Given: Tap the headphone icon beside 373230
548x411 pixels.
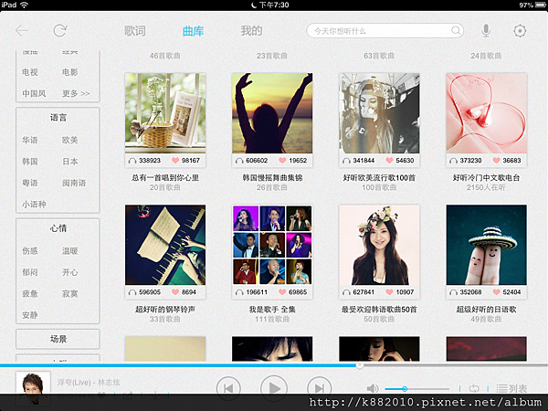Looking at the screenshot, I should pos(453,161).
